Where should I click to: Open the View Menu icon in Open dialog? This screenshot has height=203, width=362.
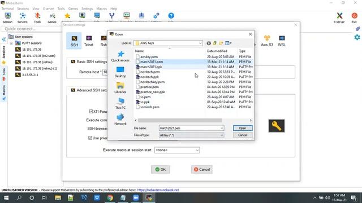pyautogui.click(x=228, y=43)
